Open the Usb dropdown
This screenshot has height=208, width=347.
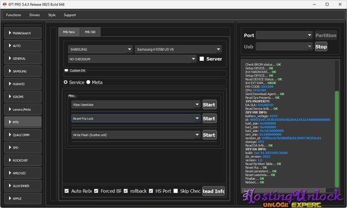[x=284, y=46]
